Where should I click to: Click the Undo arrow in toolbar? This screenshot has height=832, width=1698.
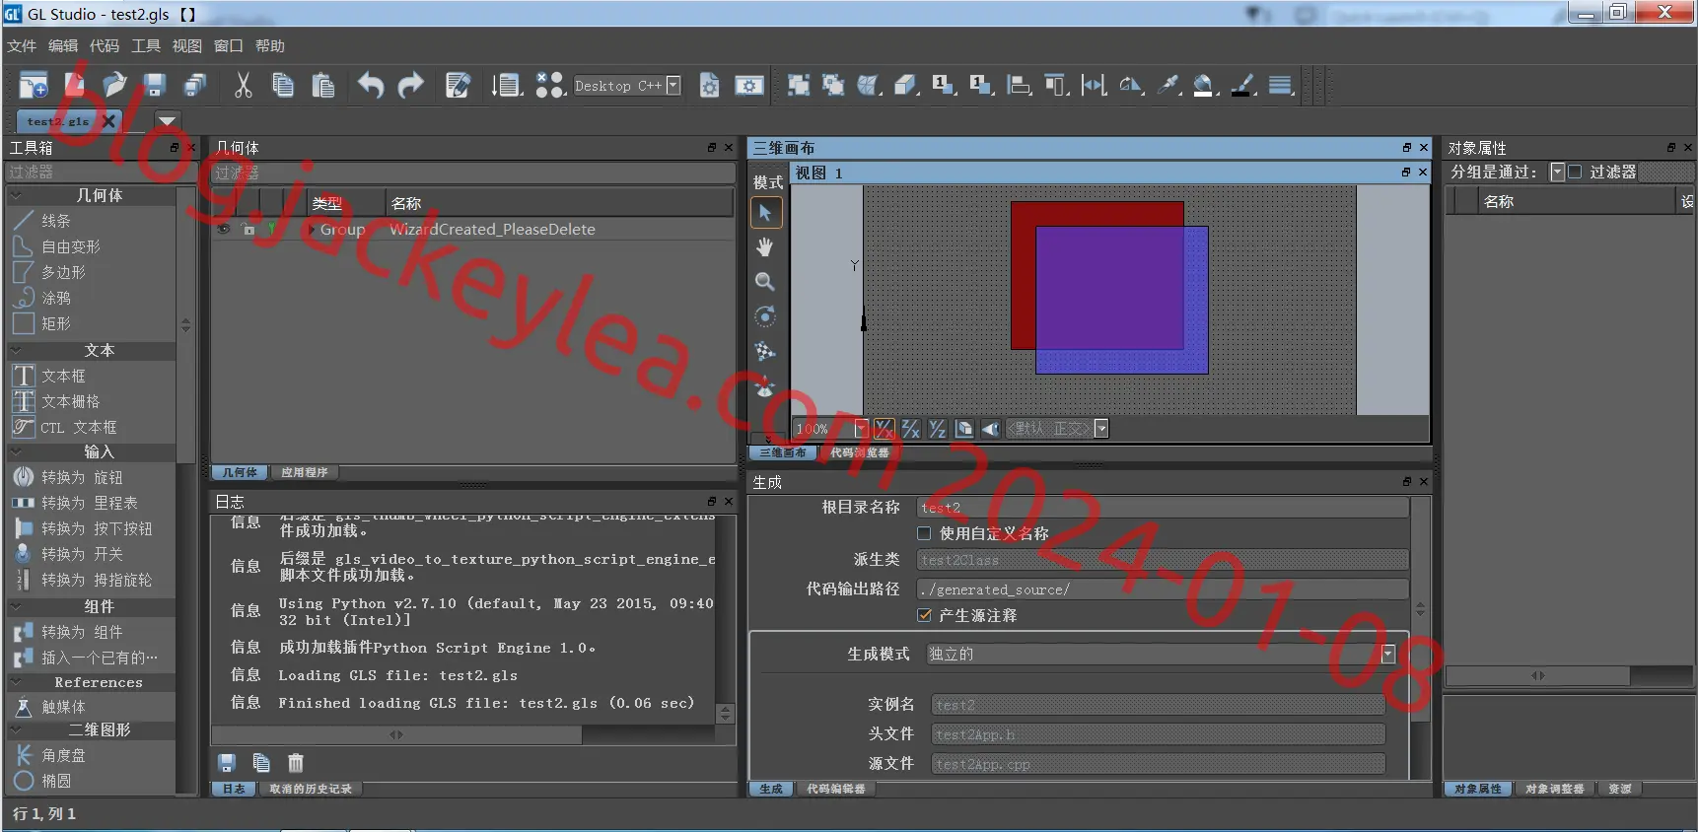click(371, 86)
